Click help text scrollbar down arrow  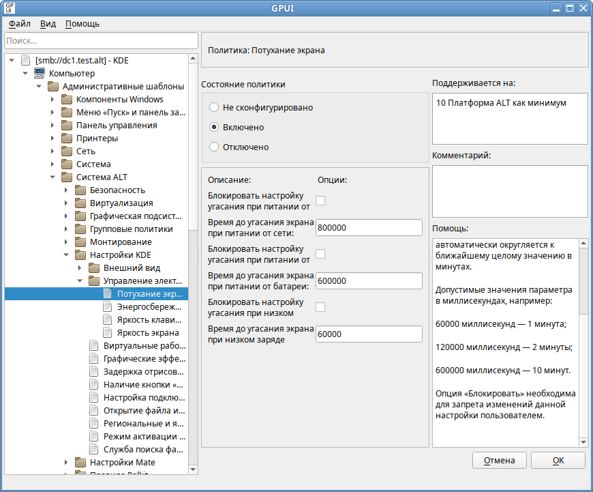click(583, 442)
